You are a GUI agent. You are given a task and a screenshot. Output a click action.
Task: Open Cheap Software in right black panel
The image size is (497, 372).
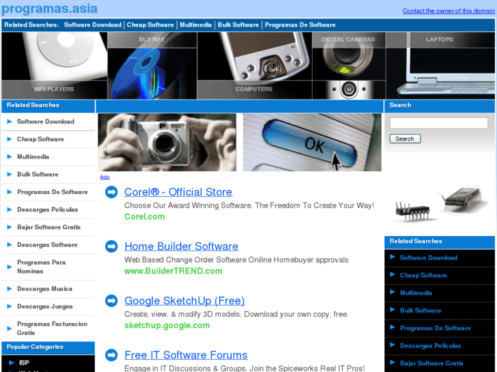tap(423, 276)
